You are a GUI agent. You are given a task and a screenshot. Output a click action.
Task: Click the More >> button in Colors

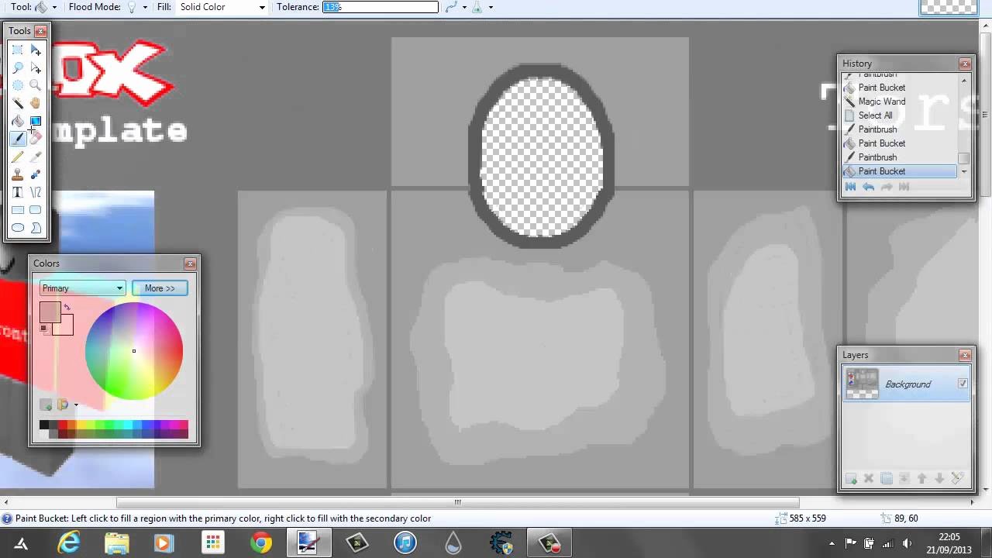click(160, 288)
